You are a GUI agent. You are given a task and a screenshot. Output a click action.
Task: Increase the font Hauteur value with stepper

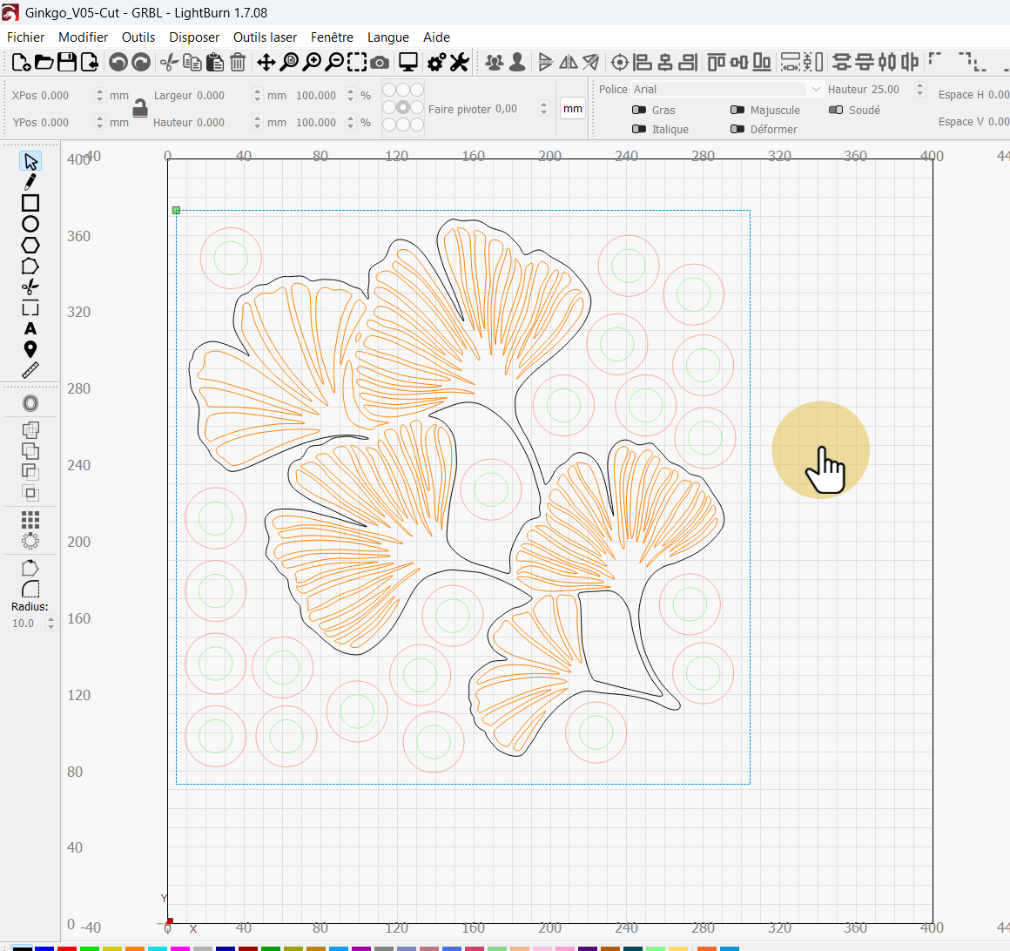[x=920, y=86]
